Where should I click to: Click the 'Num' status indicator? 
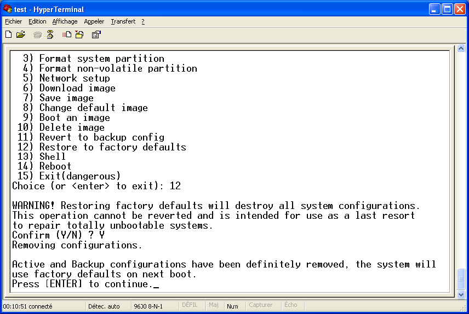pos(232,306)
